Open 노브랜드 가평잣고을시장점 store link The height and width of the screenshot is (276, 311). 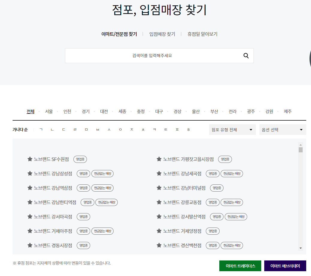tap(188, 159)
